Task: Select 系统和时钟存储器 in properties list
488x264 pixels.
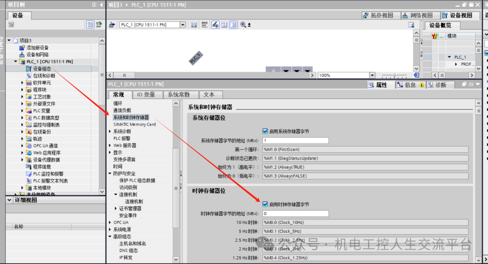Action: [131, 117]
